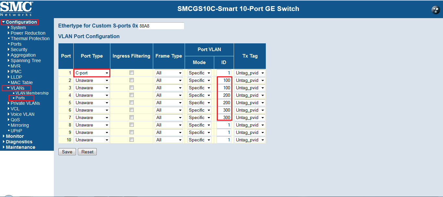This screenshot has width=443, height=197.
Task: Toggle Ingress Filtering on port 10
Action: pos(131,140)
